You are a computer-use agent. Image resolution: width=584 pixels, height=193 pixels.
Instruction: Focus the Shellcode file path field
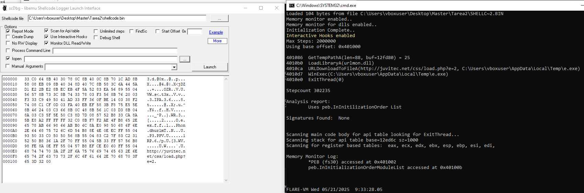(117, 18)
